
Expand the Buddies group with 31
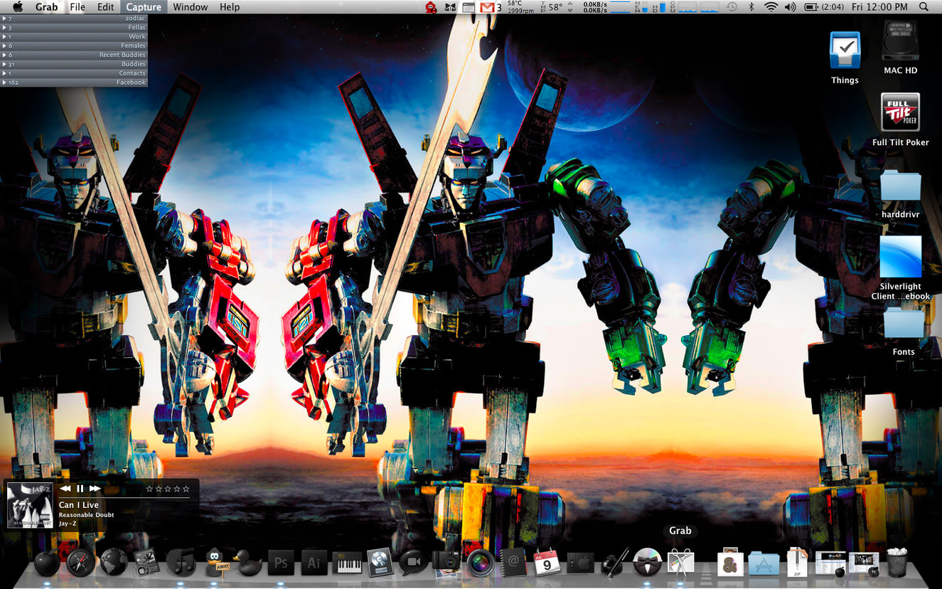(73, 64)
